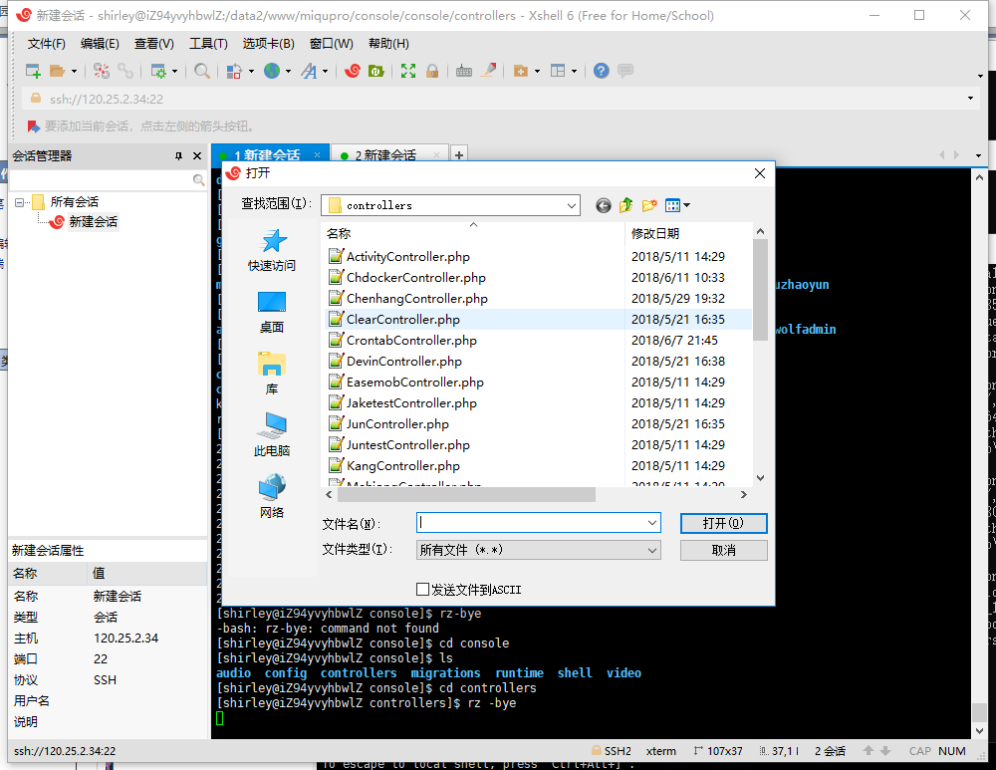Click the color scheme toolbar icon
996x770 pixels.
234,71
